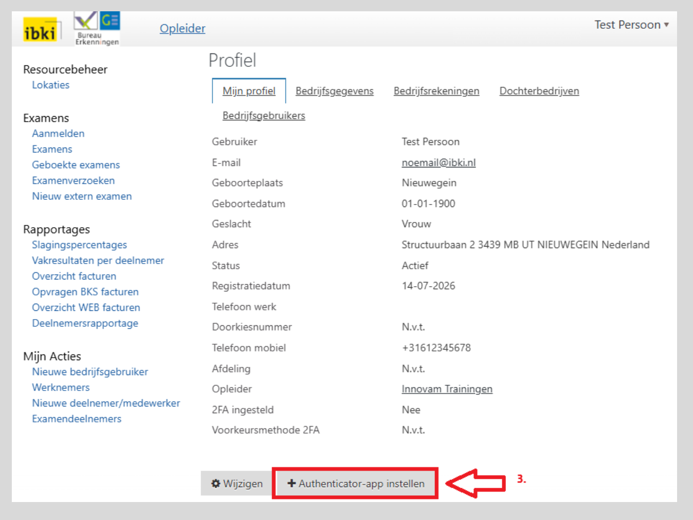This screenshot has width=693, height=520.
Task: Click the Profiel page heading
Action: coord(232,60)
